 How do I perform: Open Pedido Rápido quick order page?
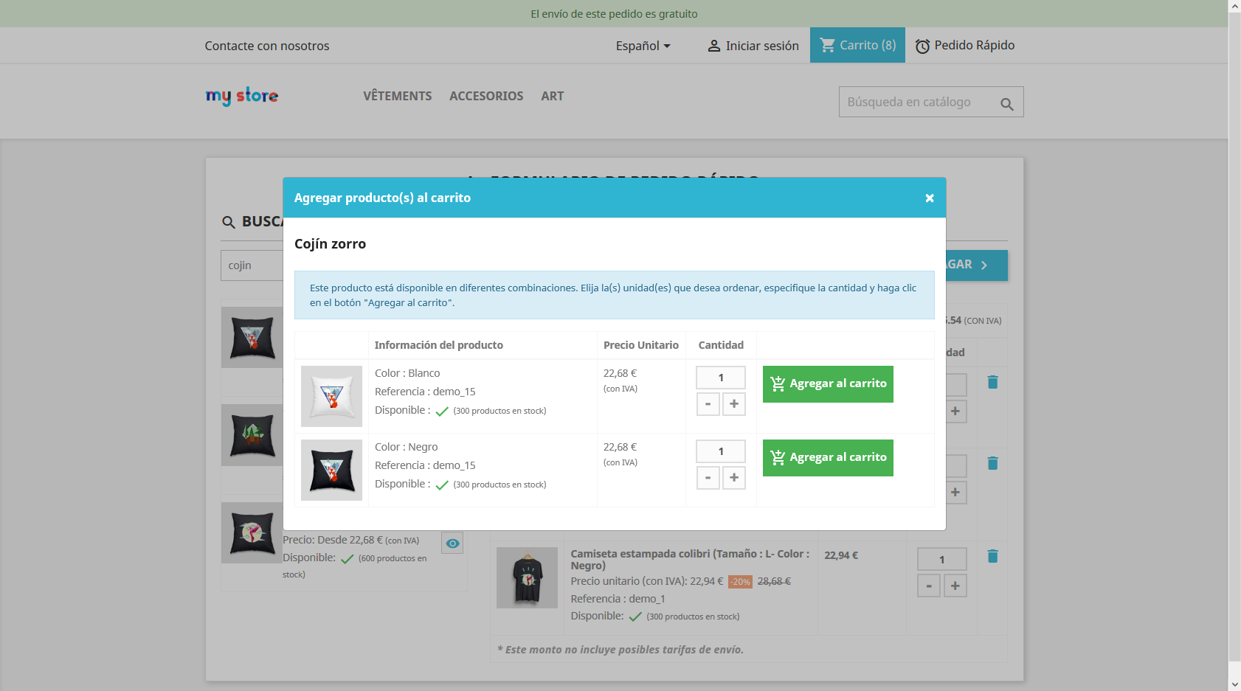point(964,46)
